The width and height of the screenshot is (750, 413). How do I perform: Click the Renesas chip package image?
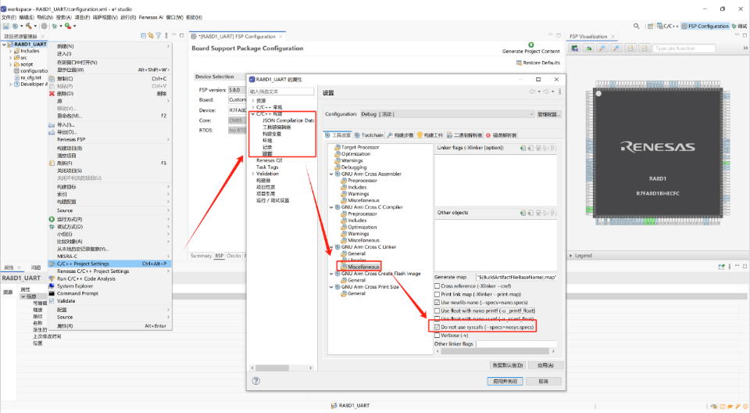[658, 153]
